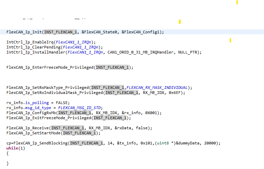
Task: Click FlexCAN_Ip_ExitFreezeMode_Privileged function name
Action: (x=49, y=118)
